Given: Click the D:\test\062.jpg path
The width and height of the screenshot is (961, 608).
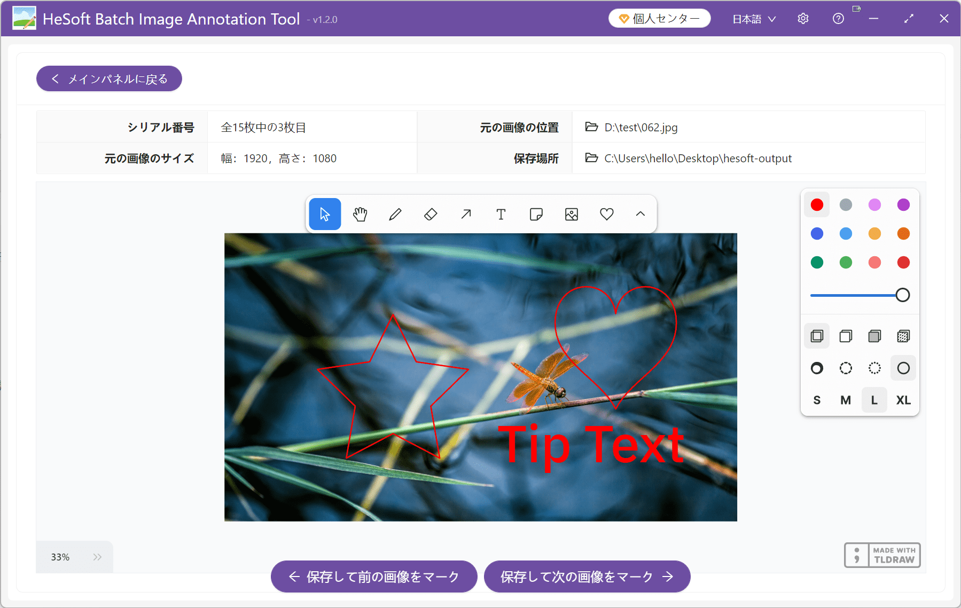Looking at the screenshot, I should [x=641, y=128].
